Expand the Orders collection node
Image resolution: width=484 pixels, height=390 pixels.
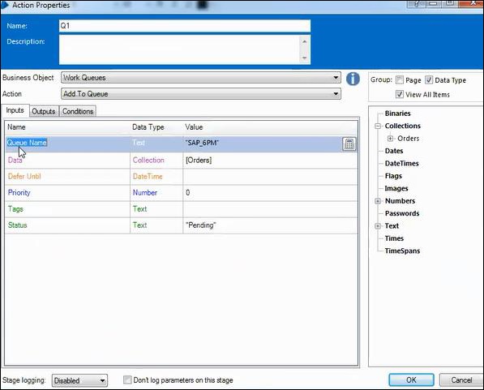(390, 139)
